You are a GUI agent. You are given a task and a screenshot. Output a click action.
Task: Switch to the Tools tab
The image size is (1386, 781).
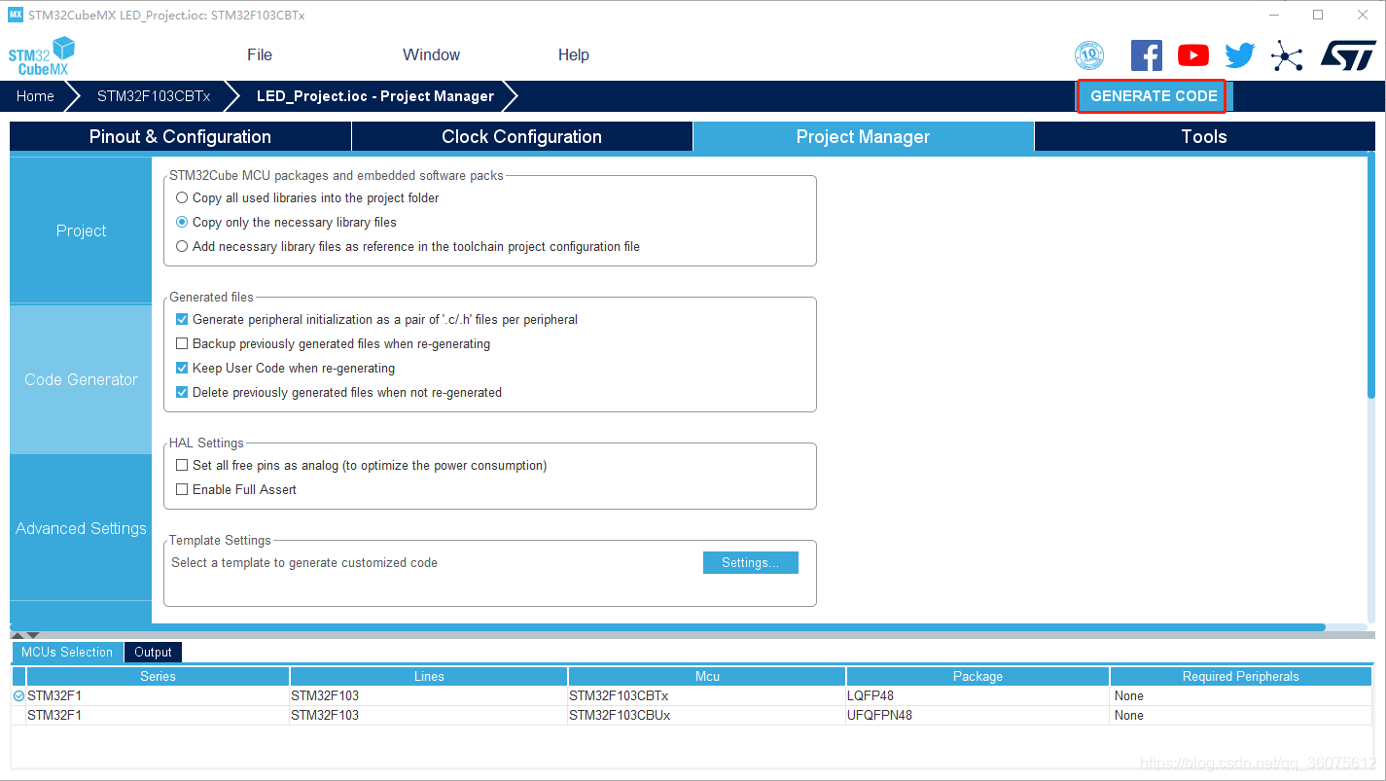[1204, 136]
